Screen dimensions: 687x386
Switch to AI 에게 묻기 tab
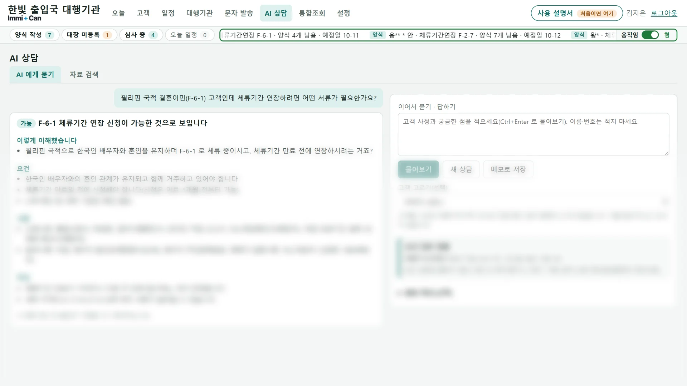click(35, 75)
